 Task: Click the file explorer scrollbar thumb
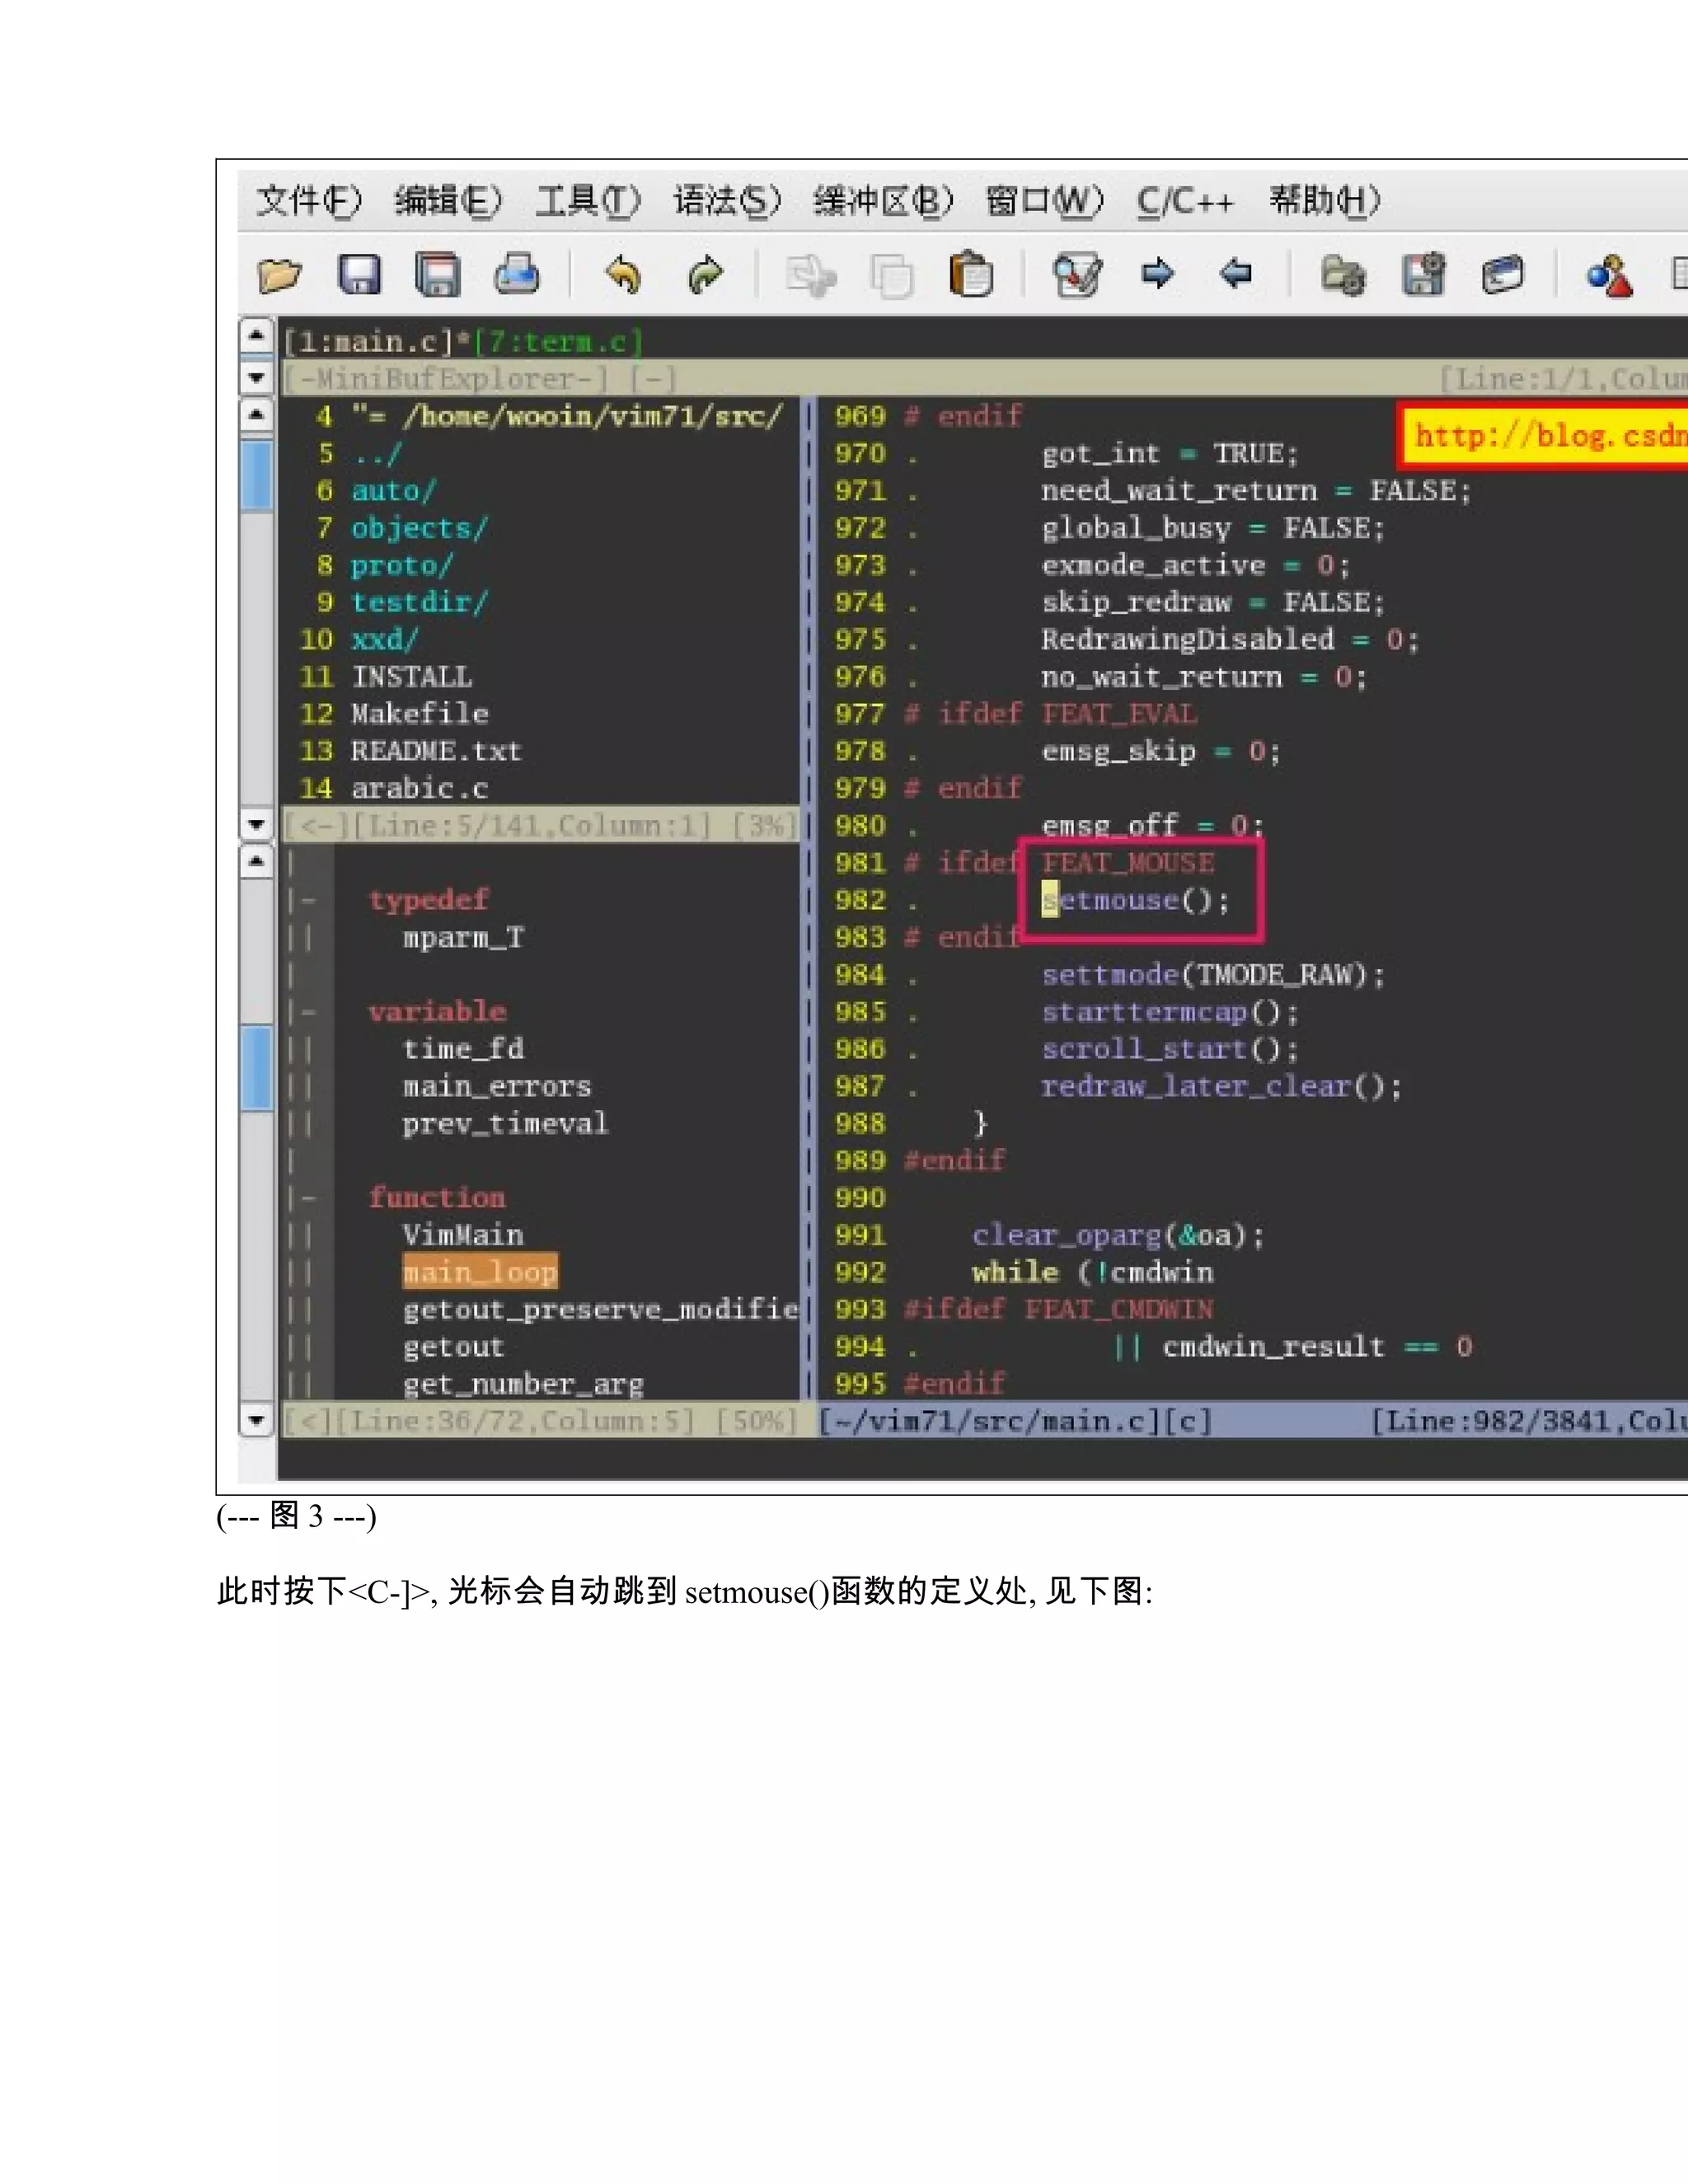[256, 475]
